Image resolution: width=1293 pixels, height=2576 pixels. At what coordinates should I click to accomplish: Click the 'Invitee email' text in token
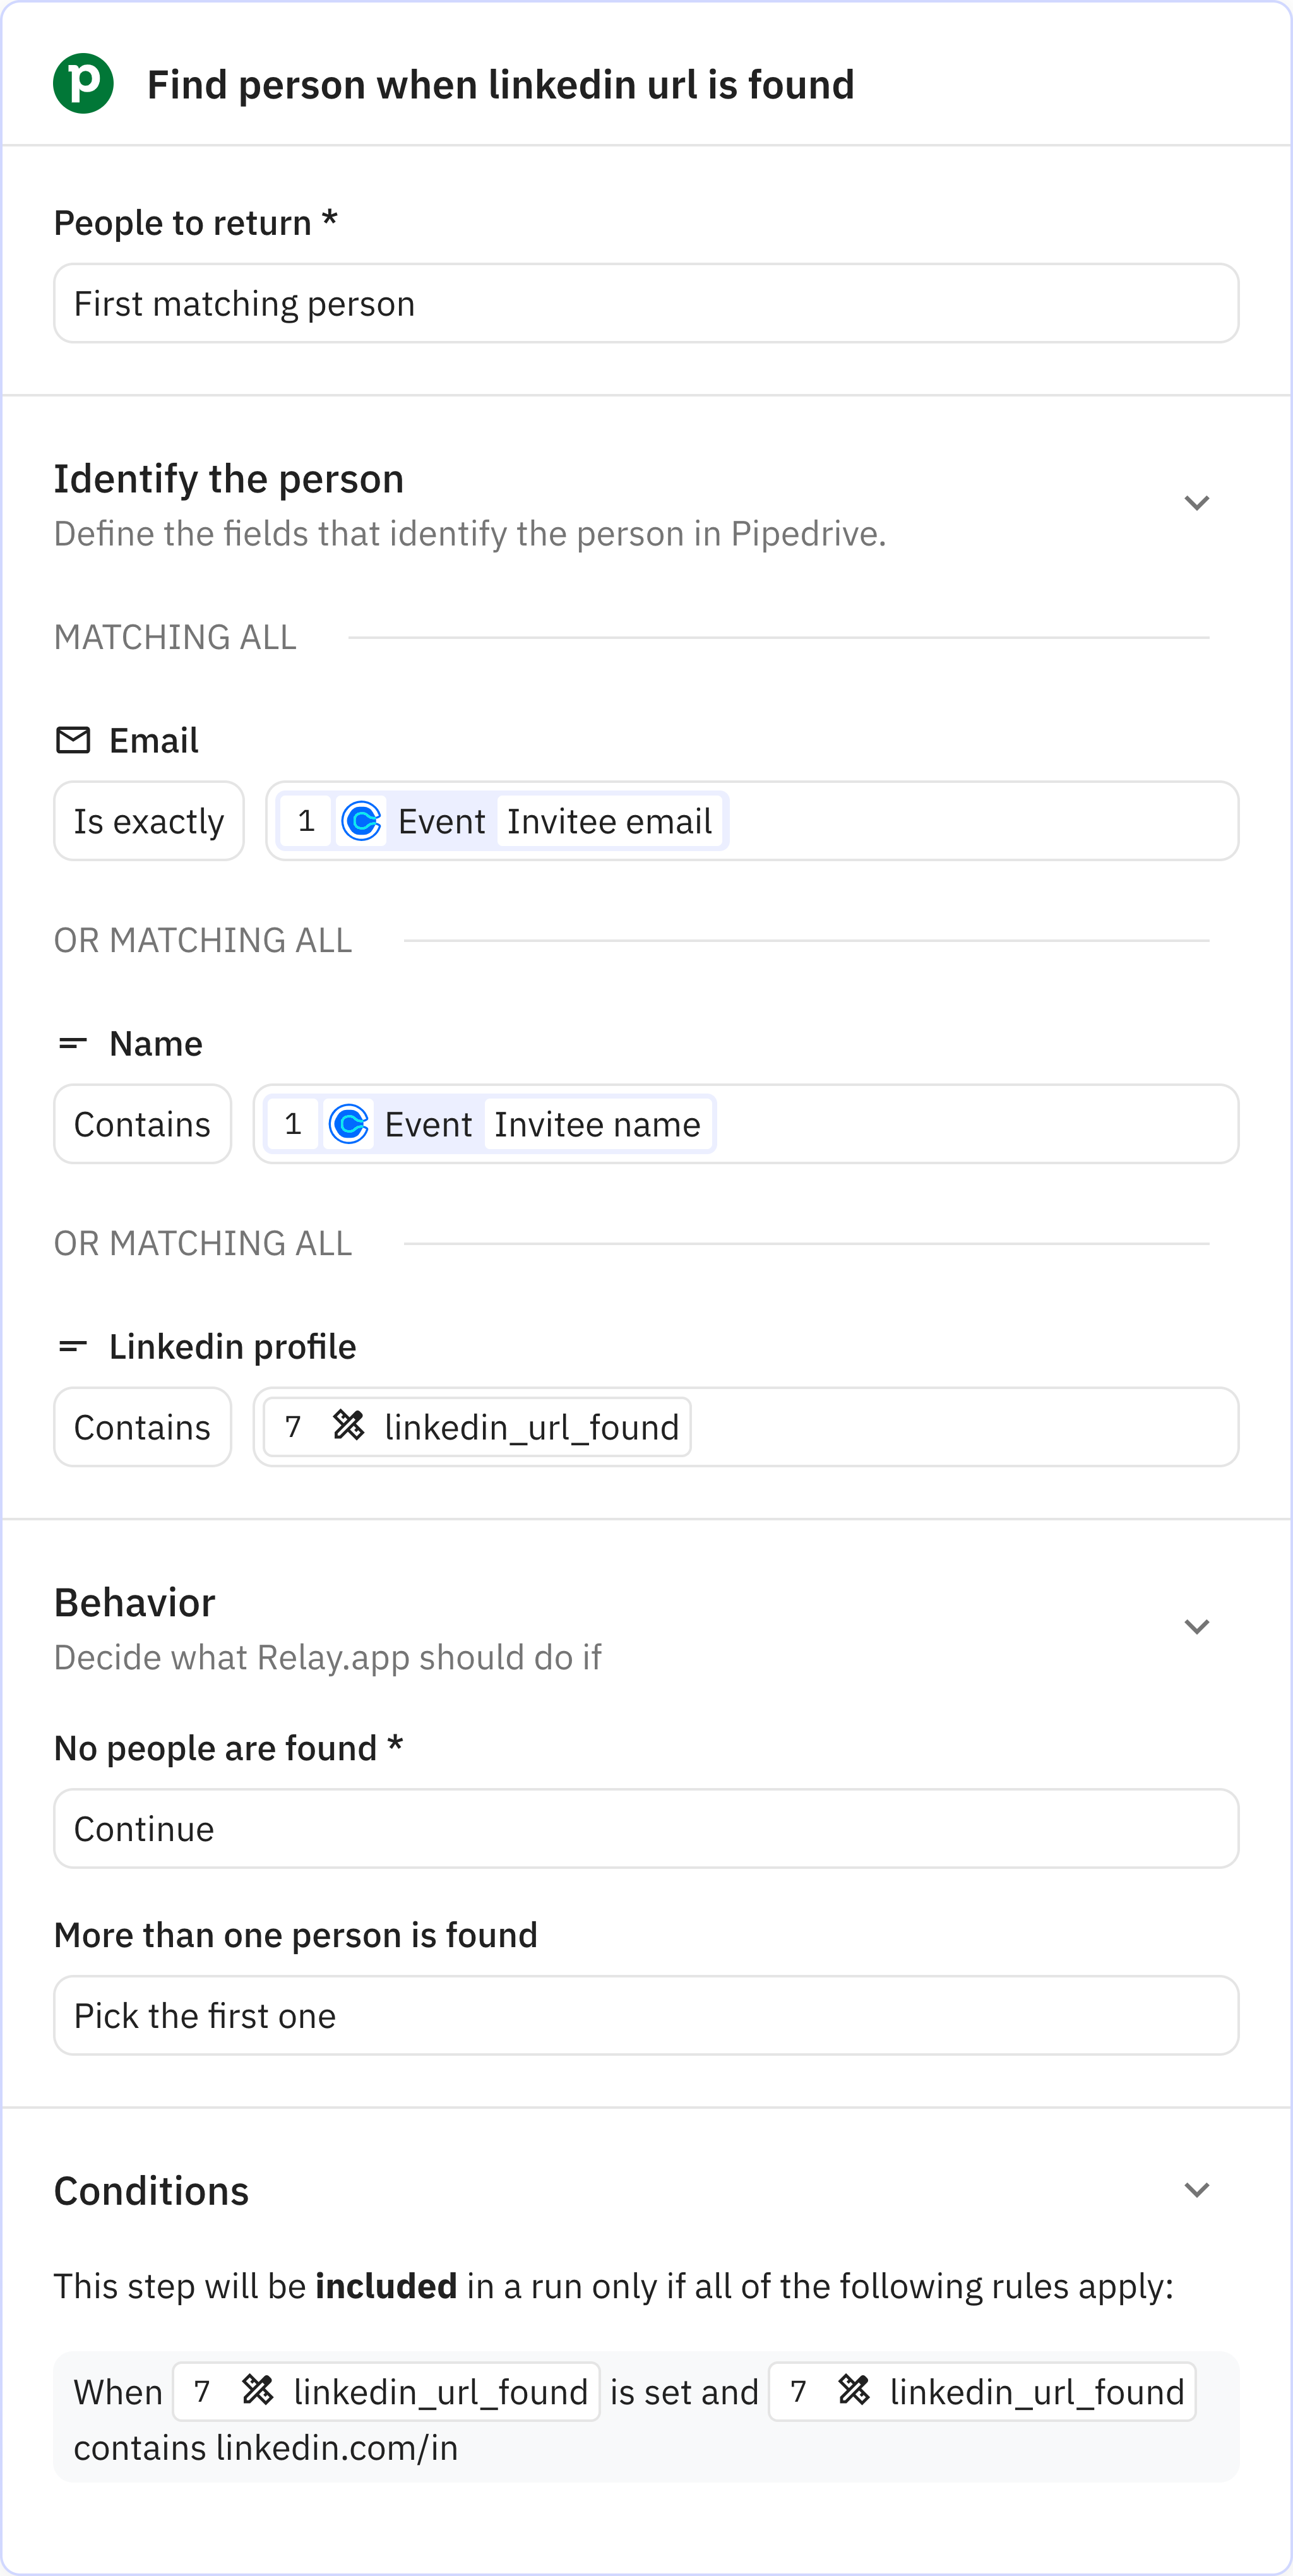pos(610,822)
